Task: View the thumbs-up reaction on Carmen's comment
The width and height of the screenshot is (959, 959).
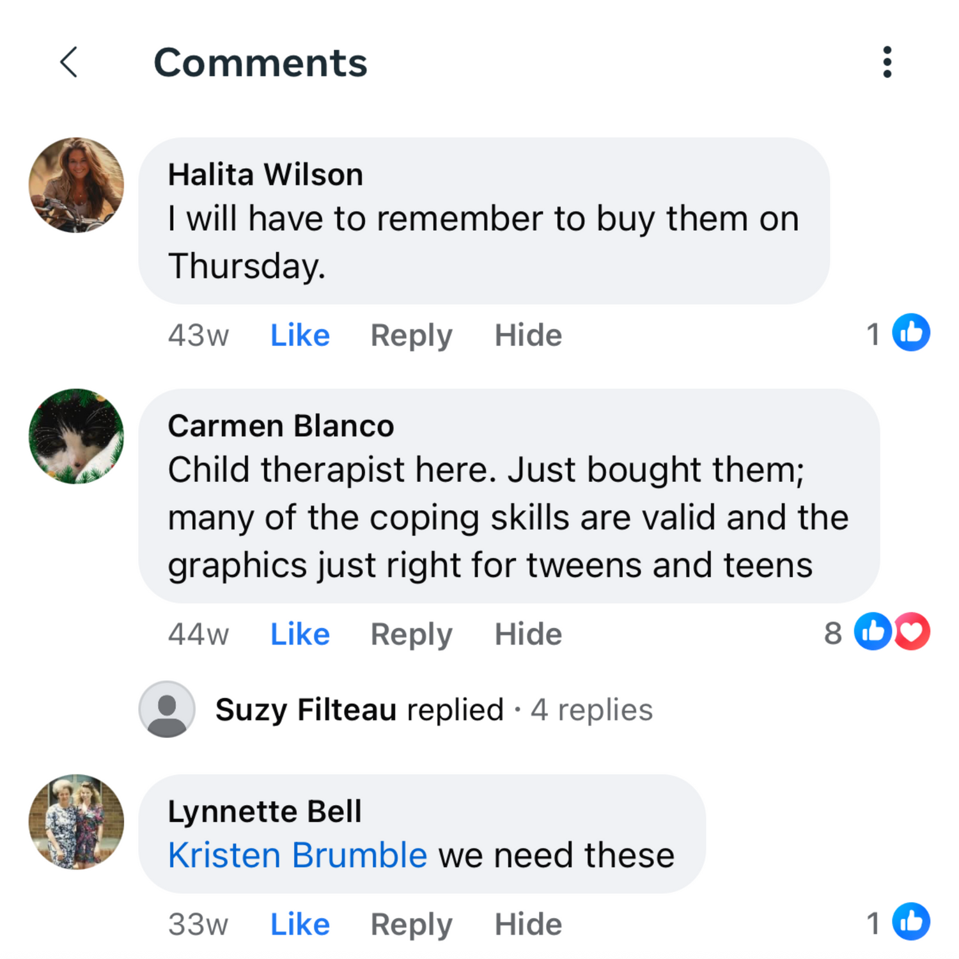Action: (x=873, y=632)
